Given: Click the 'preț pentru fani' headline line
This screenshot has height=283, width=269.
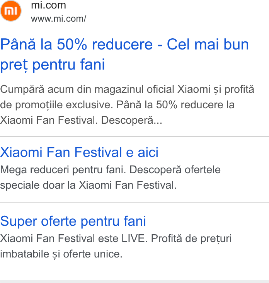Looking at the screenshot, I should click(53, 65).
